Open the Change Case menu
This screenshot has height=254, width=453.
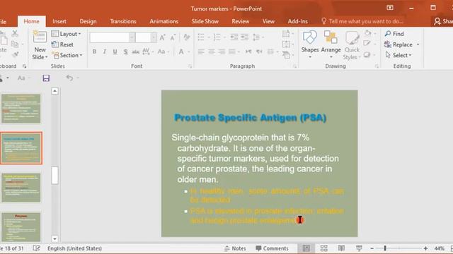[163, 52]
